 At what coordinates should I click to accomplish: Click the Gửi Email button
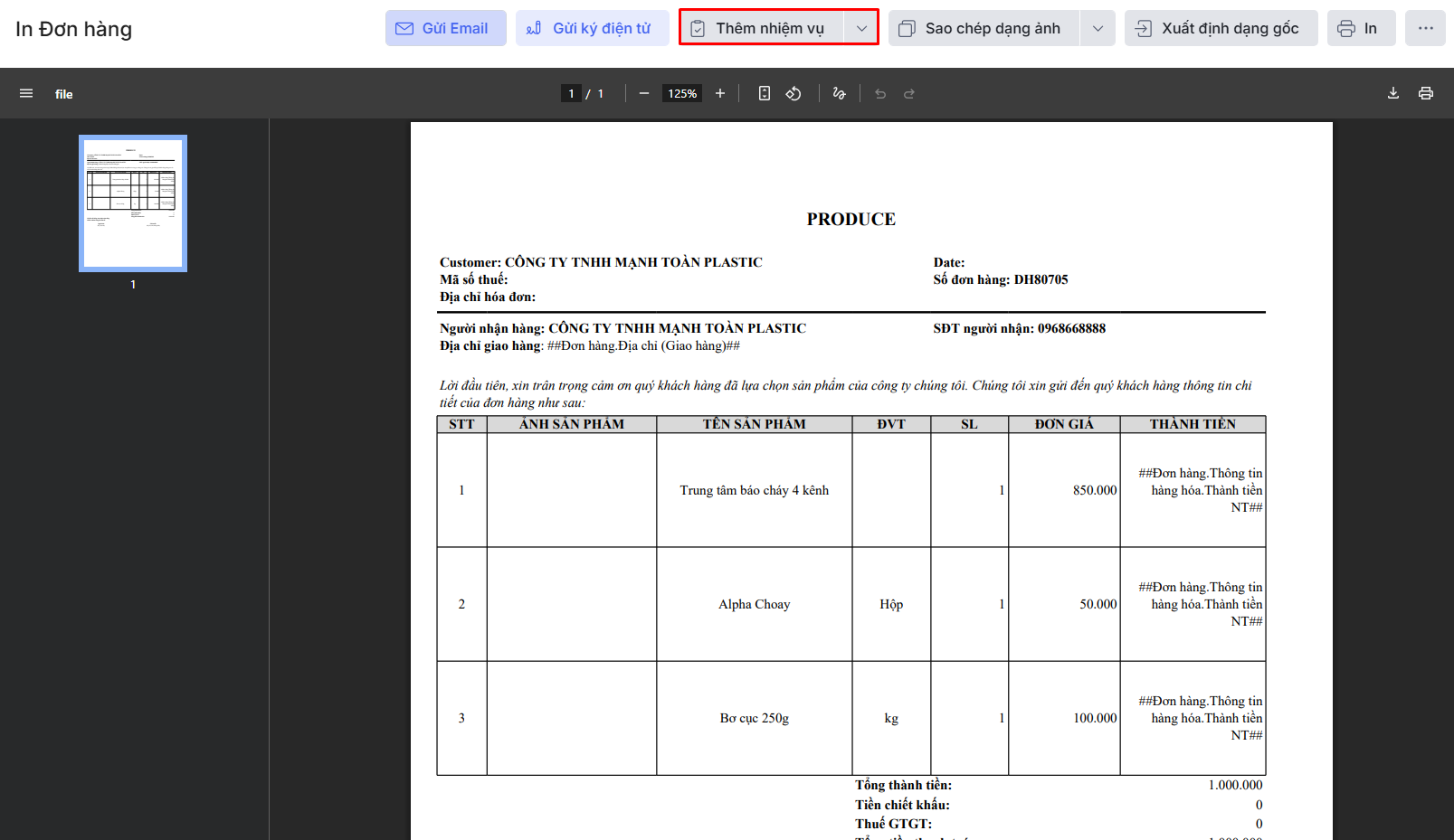445,28
